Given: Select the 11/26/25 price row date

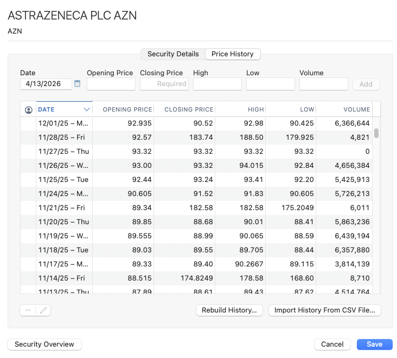Looking at the screenshot, I should (x=63, y=165).
